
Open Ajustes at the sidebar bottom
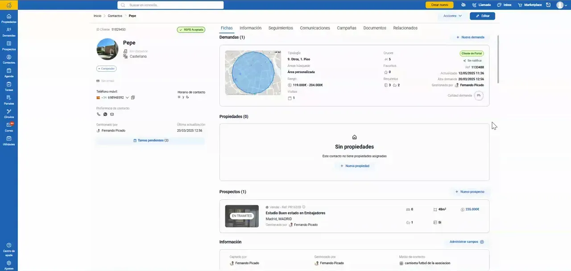[x=9, y=265]
